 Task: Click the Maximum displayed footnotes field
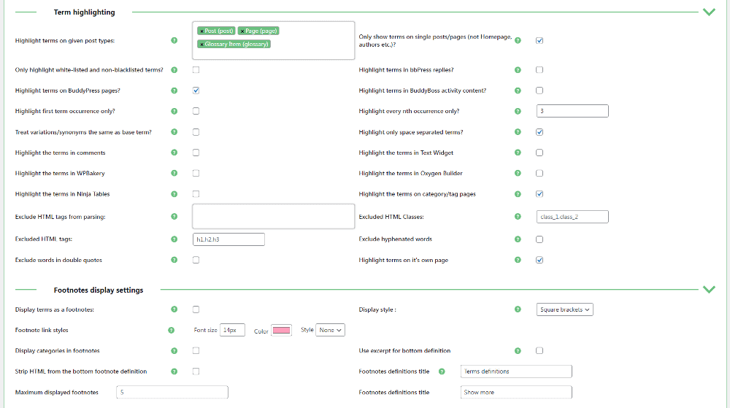172,393
